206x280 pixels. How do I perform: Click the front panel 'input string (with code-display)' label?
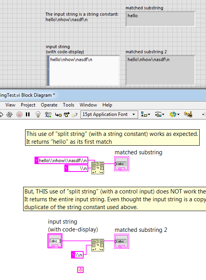(x=65, y=49)
